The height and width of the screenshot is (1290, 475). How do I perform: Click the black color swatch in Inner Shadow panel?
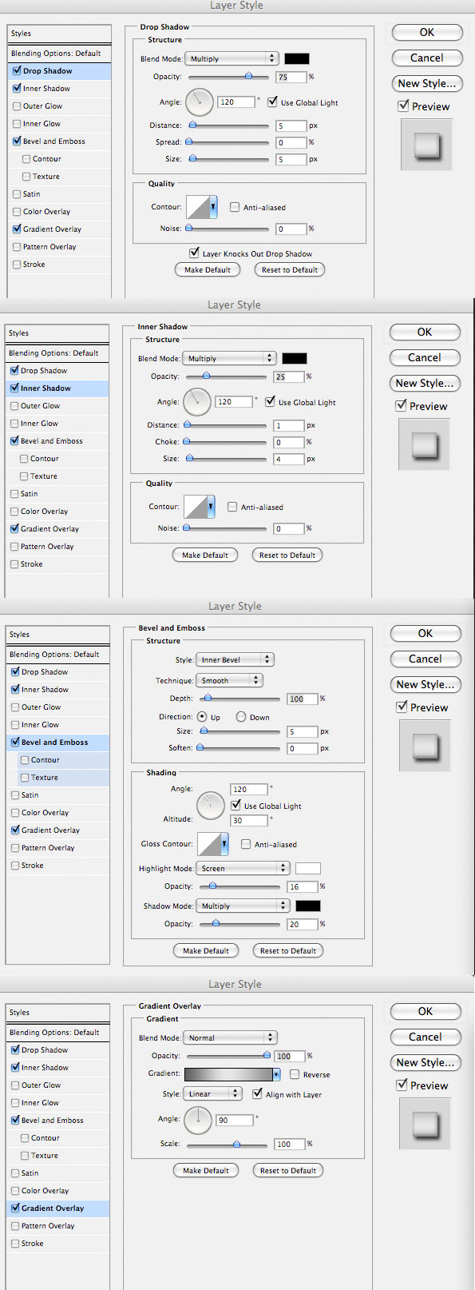click(x=295, y=358)
